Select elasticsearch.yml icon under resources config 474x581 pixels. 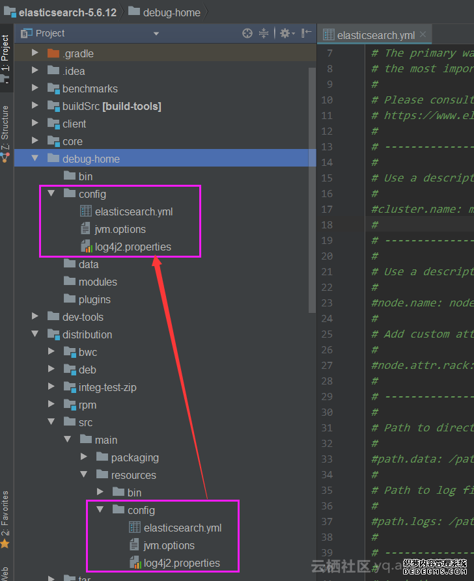click(134, 528)
